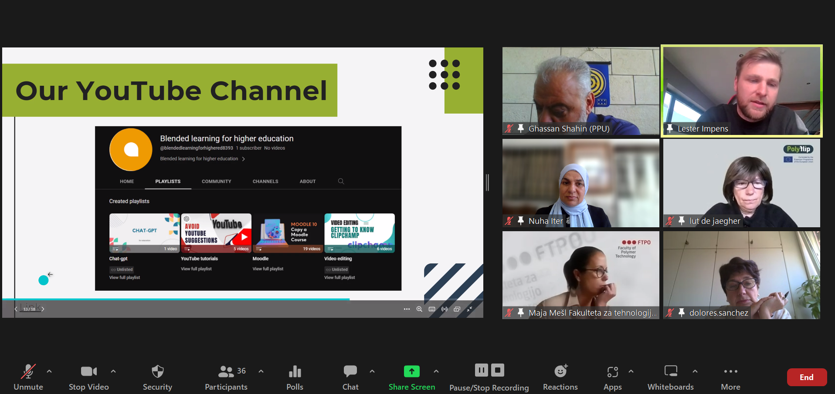Open slide show more options ellipsis
The image size is (835, 394).
click(407, 309)
